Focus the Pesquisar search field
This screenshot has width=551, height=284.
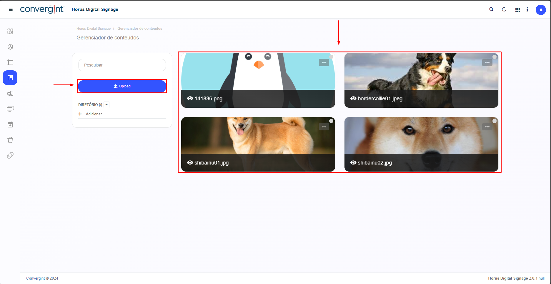122,65
